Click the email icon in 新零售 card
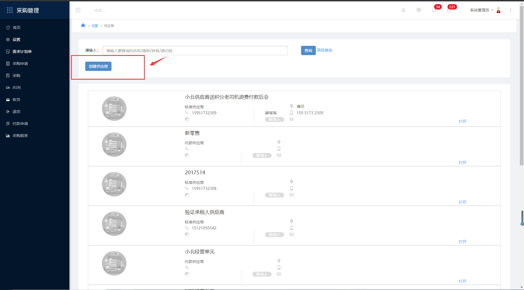Viewport: 524px width, 290px height. point(279,155)
